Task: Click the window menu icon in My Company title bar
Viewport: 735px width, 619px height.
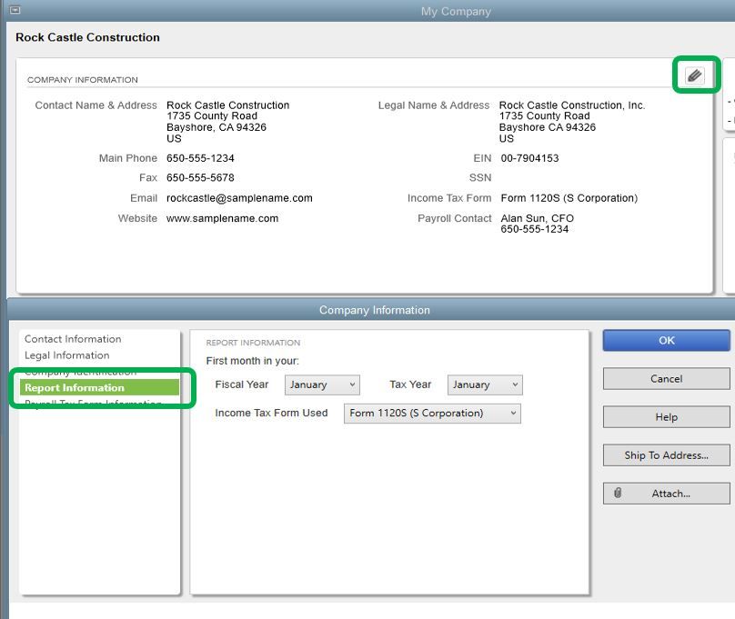Action: (x=15, y=9)
